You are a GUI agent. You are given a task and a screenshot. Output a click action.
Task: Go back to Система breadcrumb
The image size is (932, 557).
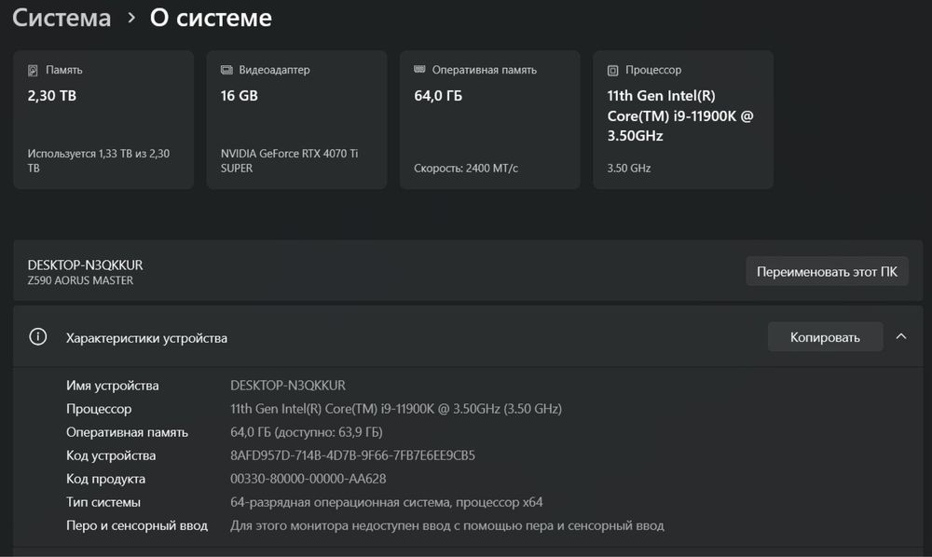(x=62, y=18)
